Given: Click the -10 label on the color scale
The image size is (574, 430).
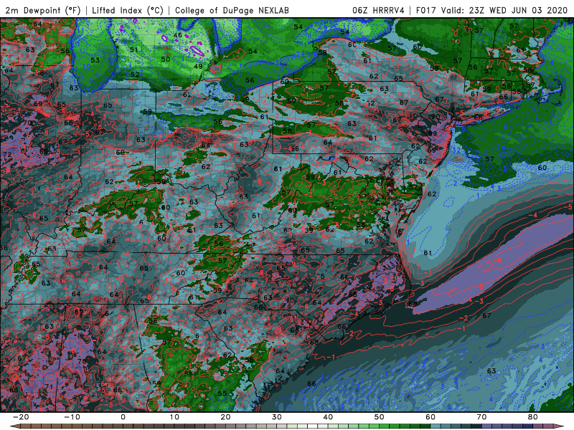Looking at the screenshot, I should click(72, 417).
